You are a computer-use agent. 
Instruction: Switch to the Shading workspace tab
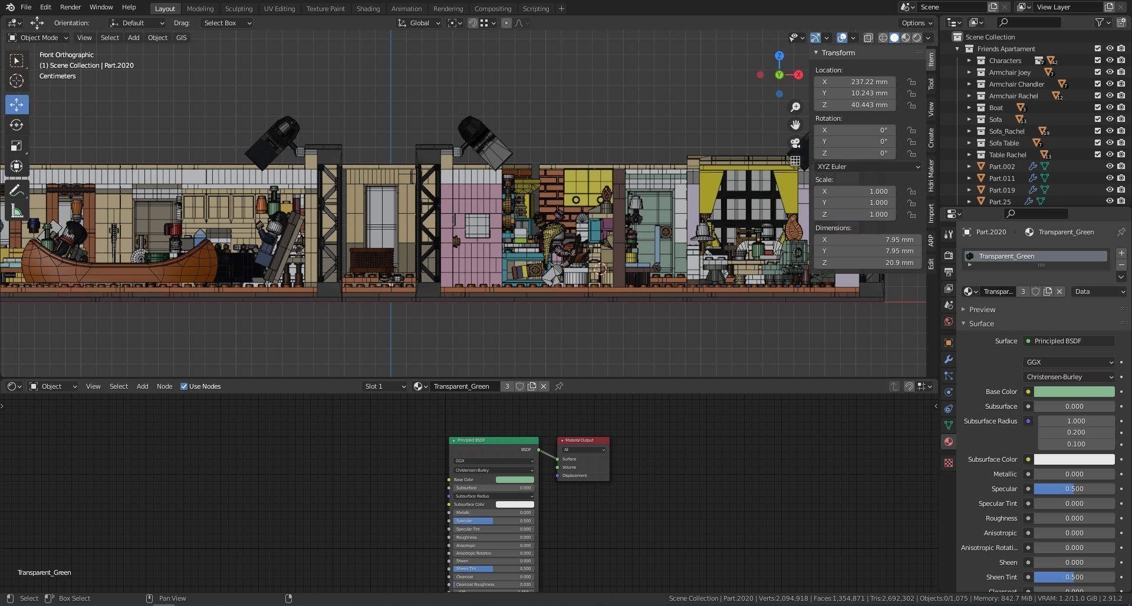point(368,9)
